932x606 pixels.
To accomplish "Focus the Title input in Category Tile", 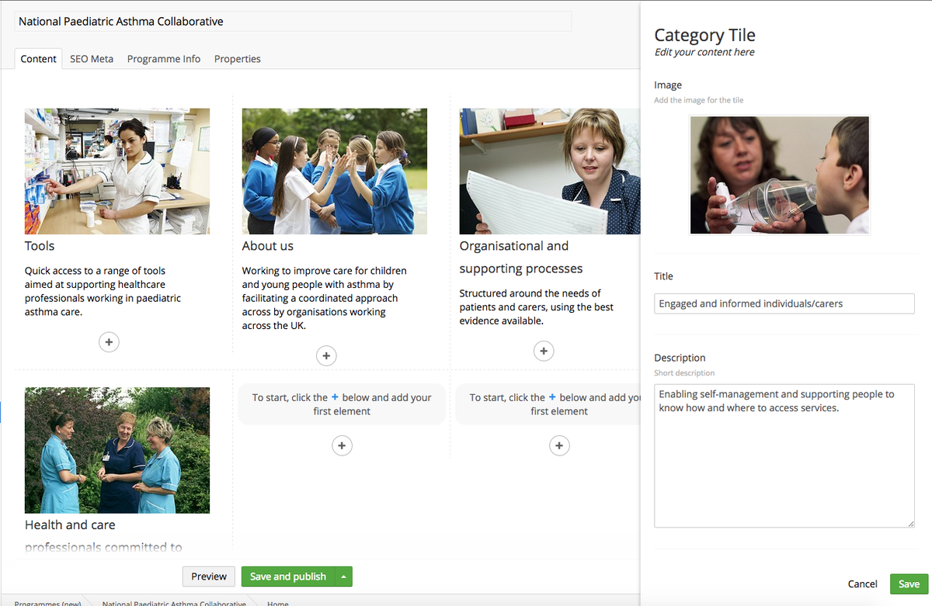I will click(x=784, y=303).
